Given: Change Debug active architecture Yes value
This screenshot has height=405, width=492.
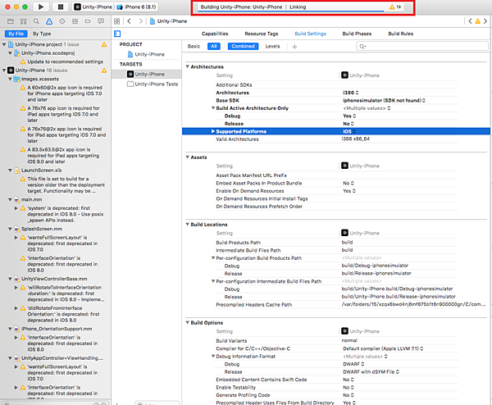Looking at the screenshot, I should [349, 116].
